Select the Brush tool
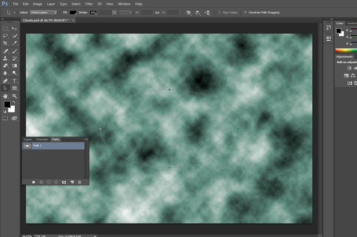The image size is (357, 237). [x=14, y=51]
